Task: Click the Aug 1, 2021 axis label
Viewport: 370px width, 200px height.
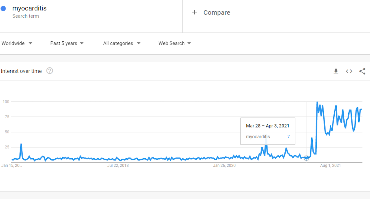Action: point(330,165)
